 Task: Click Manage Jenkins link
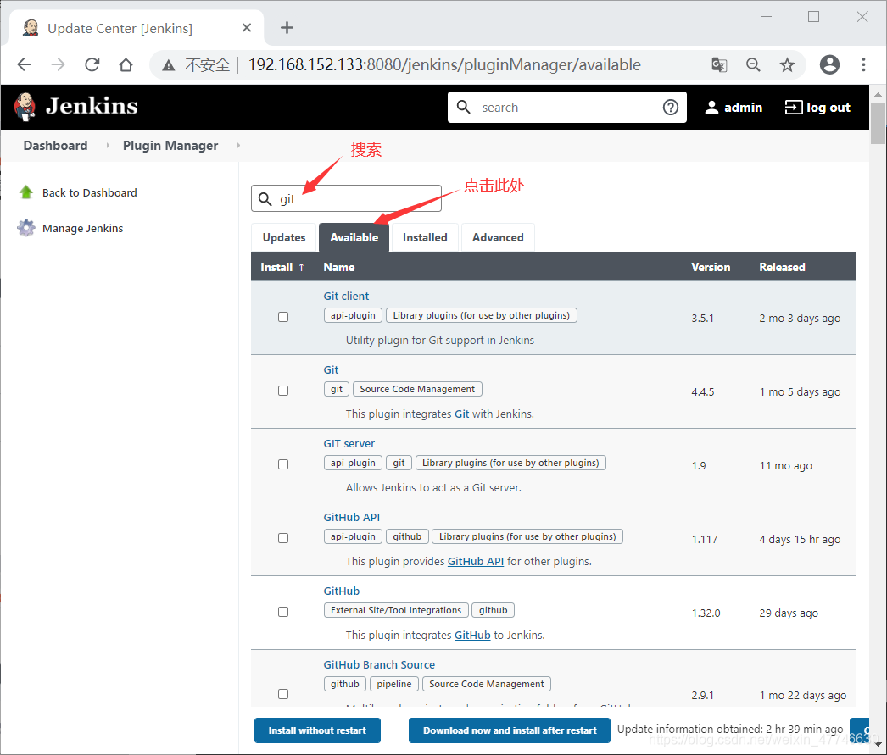82,228
